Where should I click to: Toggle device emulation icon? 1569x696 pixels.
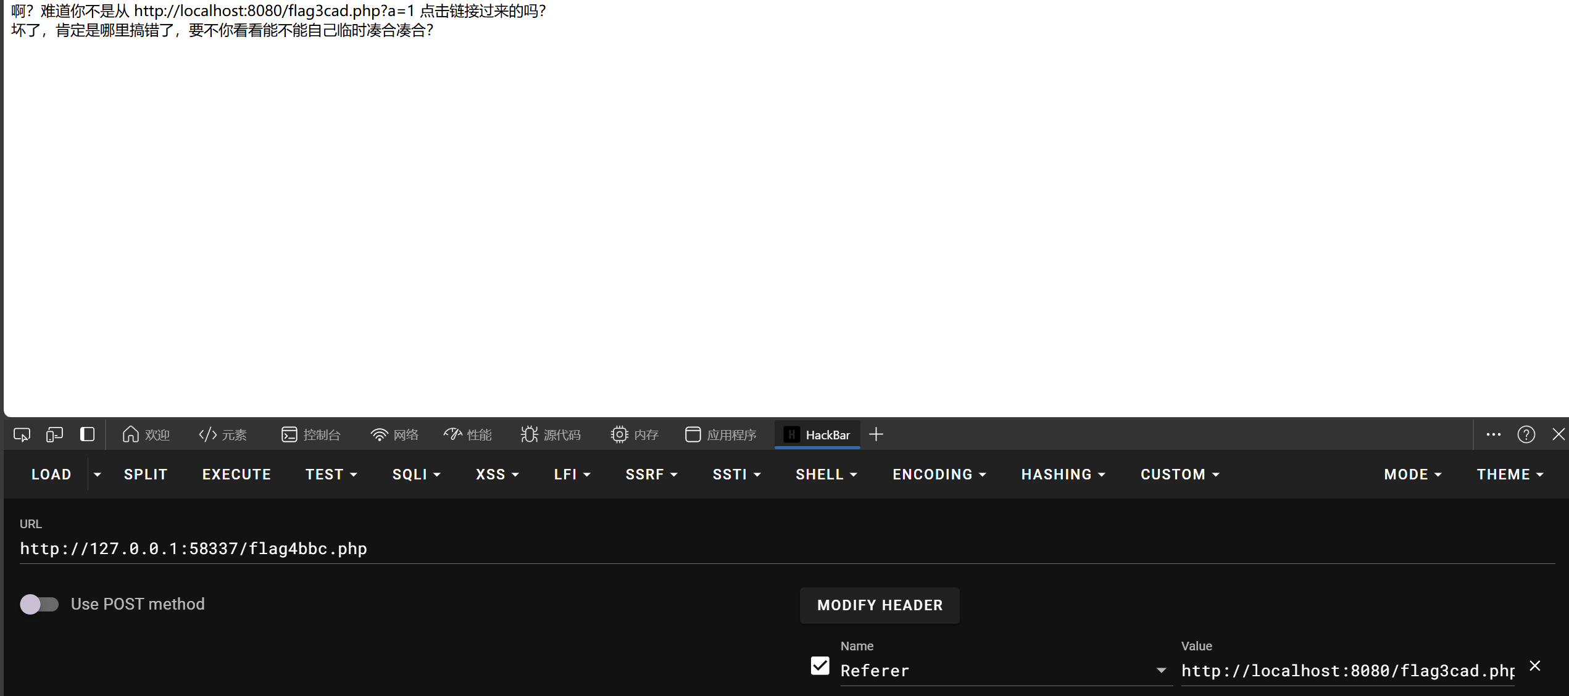click(54, 435)
